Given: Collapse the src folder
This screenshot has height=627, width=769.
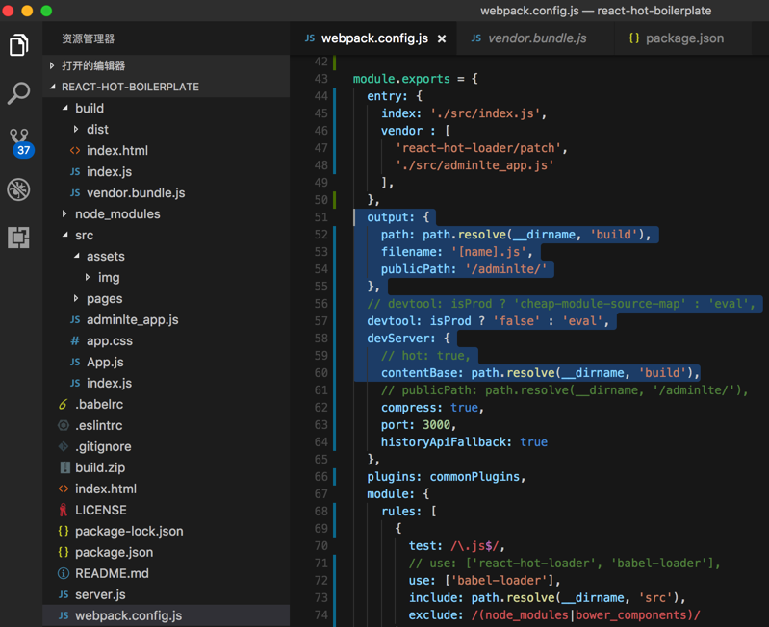Looking at the screenshot, I should click(84, 235).
